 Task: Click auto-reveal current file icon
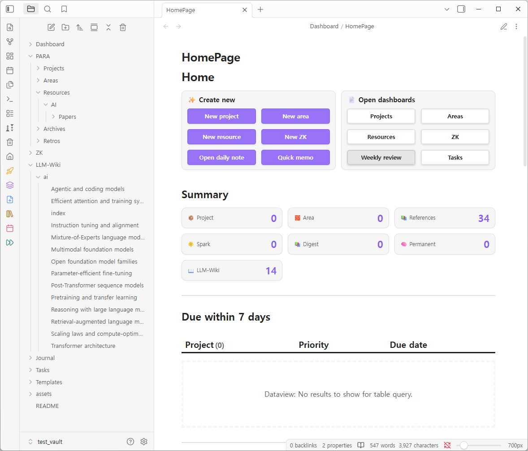[94, 28]
